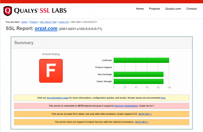The width and height of the screenshot is (203, 132).
Task: Go to Qualys.com from top menu
Action: click(173, 9)
